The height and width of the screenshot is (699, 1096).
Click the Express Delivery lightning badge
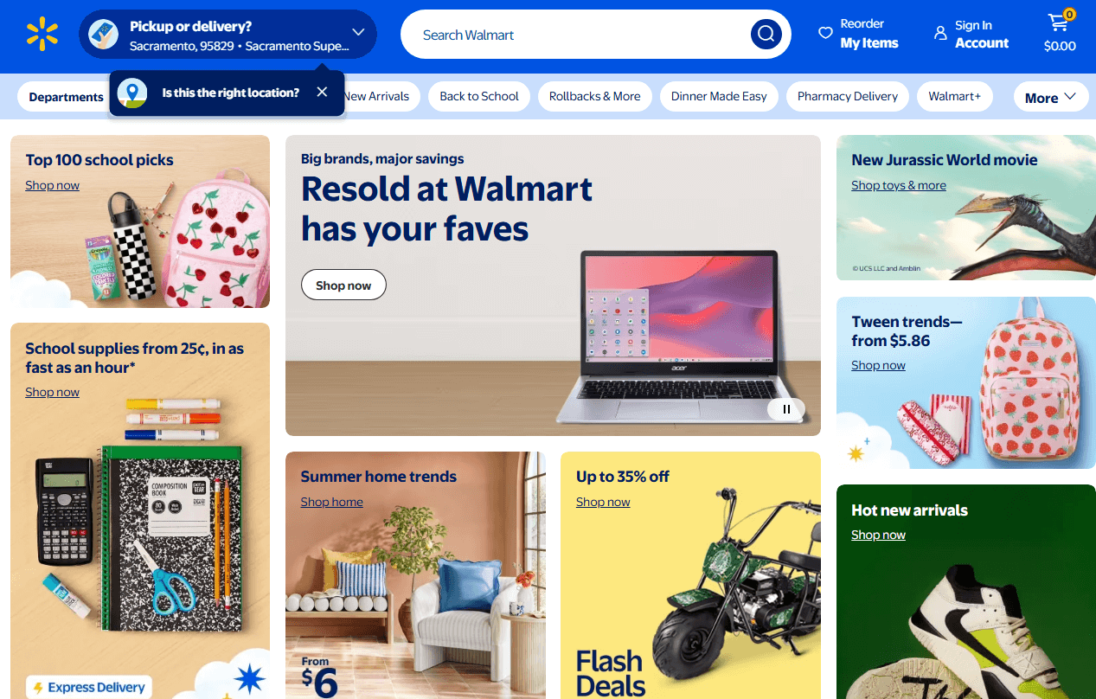pyautogui.click(x=89, y=687)
